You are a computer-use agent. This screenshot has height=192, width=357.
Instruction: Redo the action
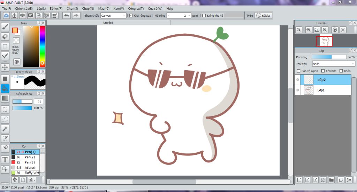[x=76, y=15]
